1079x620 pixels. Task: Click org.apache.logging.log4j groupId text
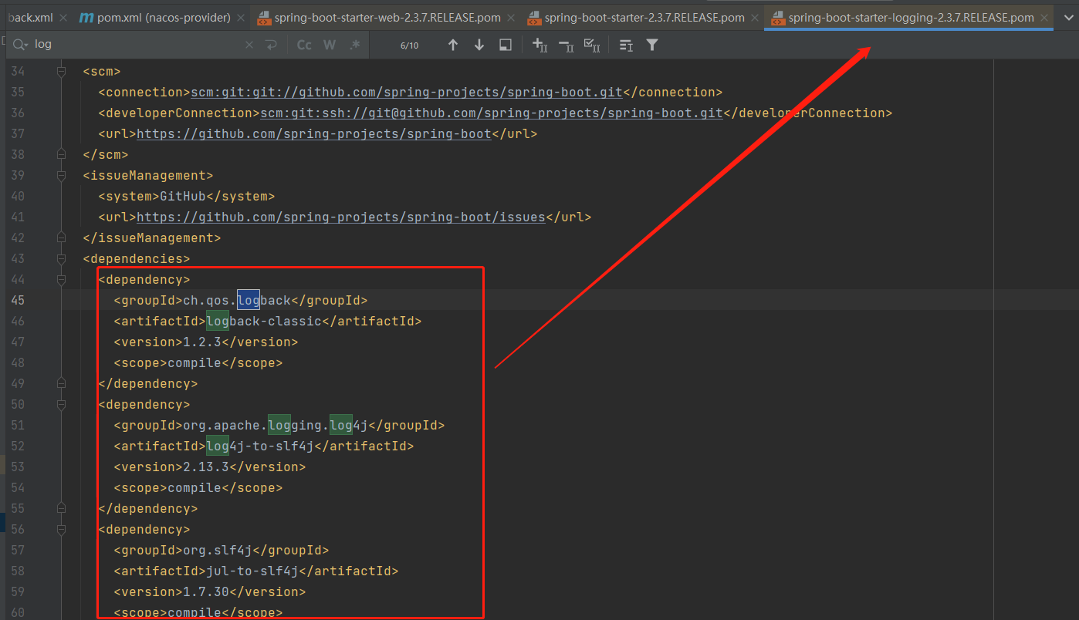[276, 426]
